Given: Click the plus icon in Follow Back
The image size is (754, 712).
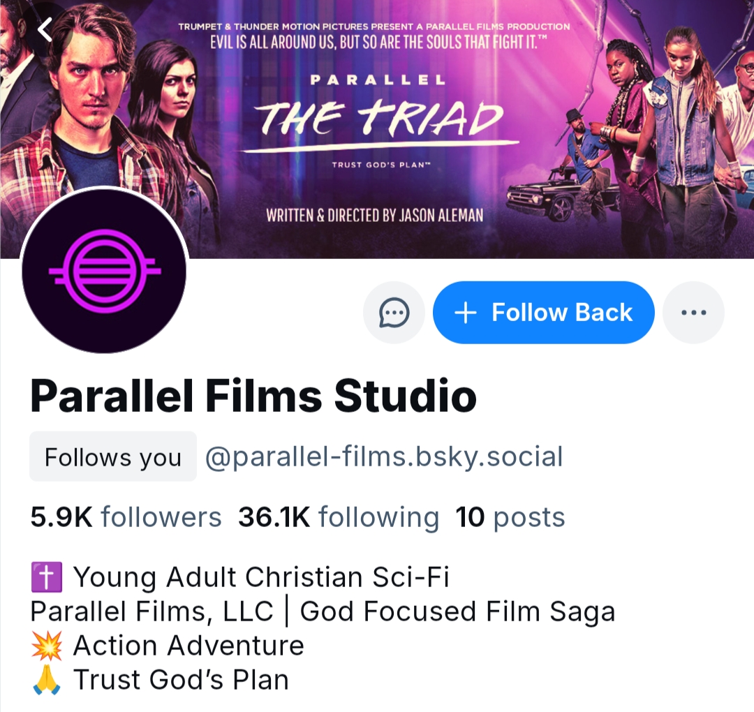Looking at the screenshot, I should click(x=466, y=313).
